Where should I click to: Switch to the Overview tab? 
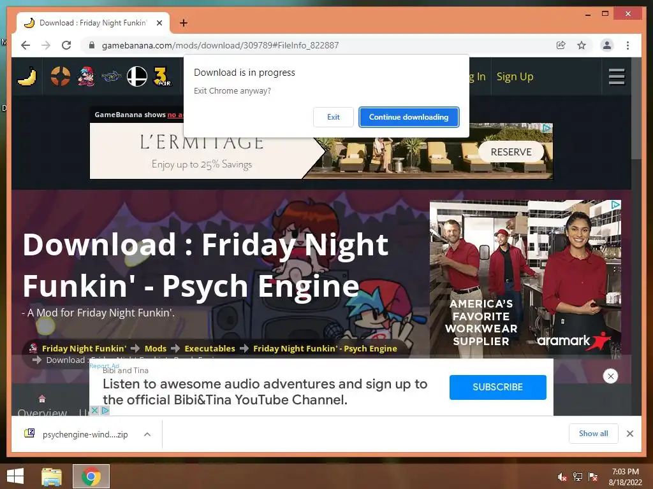[x=42, y=413]
